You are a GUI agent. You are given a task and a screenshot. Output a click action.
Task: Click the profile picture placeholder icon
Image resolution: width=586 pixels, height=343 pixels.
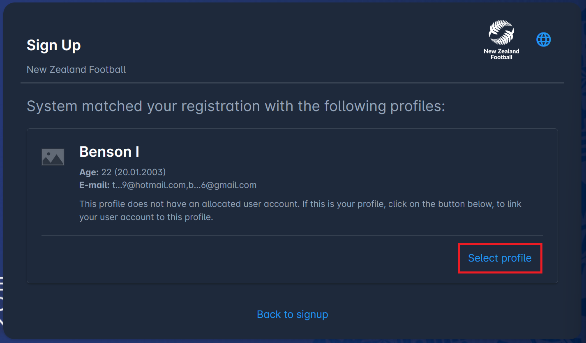(x=53, y=157)
